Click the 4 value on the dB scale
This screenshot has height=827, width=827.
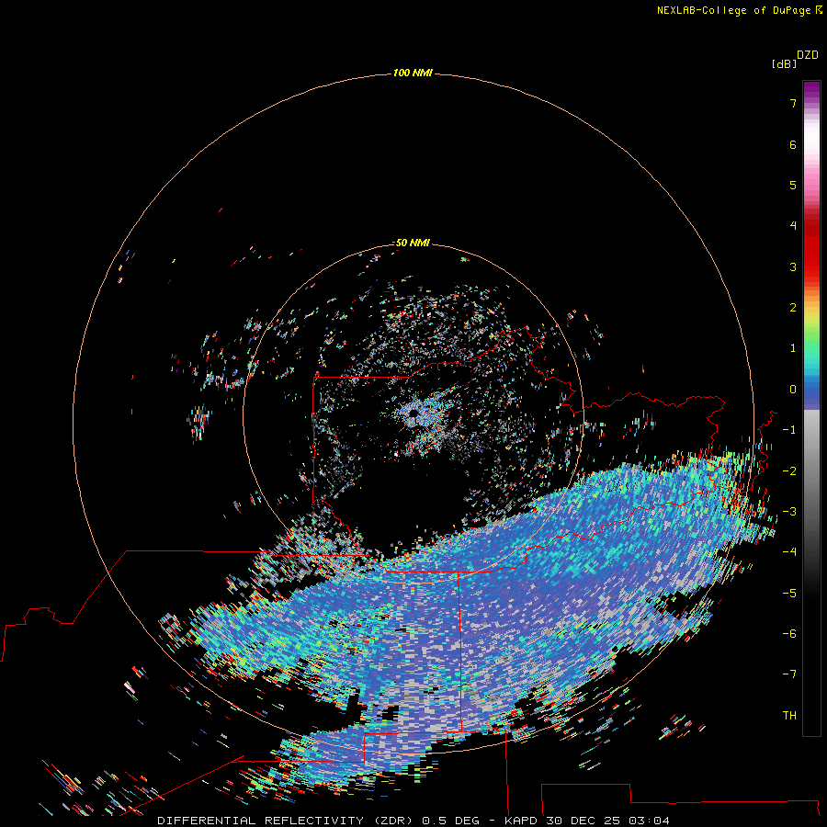[x=793, y=226]
